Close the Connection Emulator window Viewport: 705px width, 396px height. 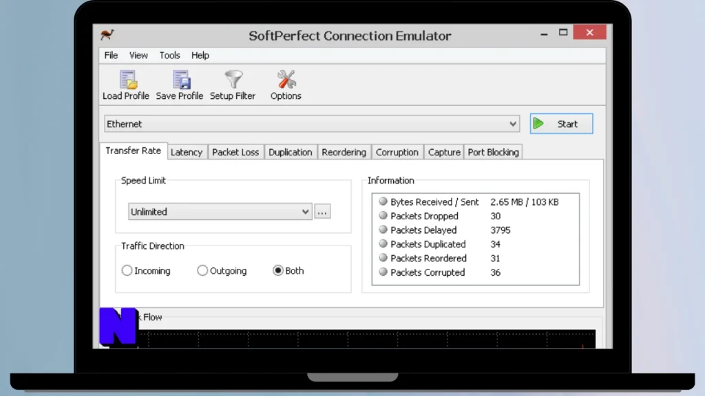click(x=589, y=32)
